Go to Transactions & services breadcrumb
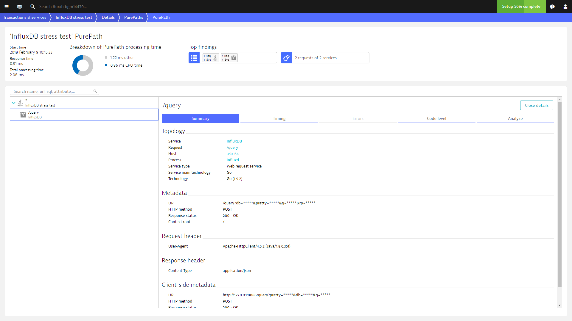This screenshot has width=572, height=321. coord(24,17)
